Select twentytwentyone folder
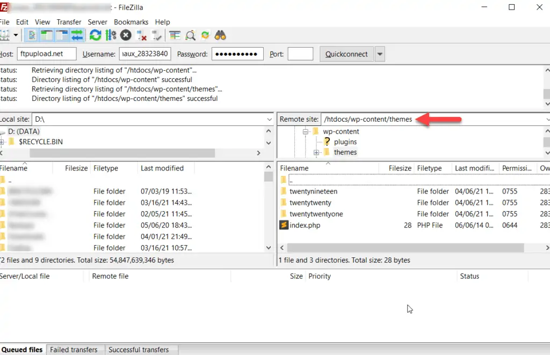This screenshot has height=355, width=550. 316,214
